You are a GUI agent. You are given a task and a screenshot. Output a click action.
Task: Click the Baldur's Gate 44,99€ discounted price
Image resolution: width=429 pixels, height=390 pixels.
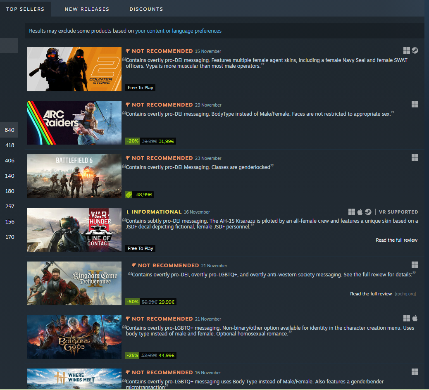coord(166,355)
